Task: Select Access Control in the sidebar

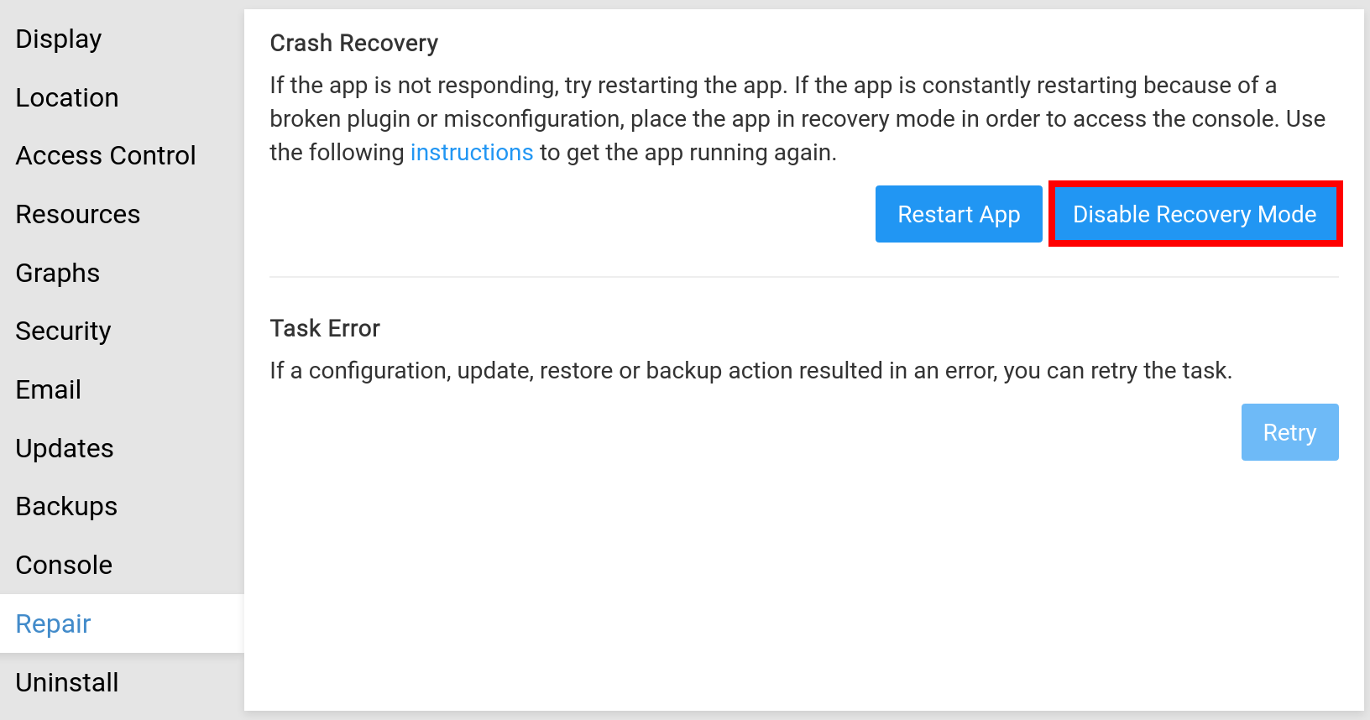Action: tap(106, 156)
